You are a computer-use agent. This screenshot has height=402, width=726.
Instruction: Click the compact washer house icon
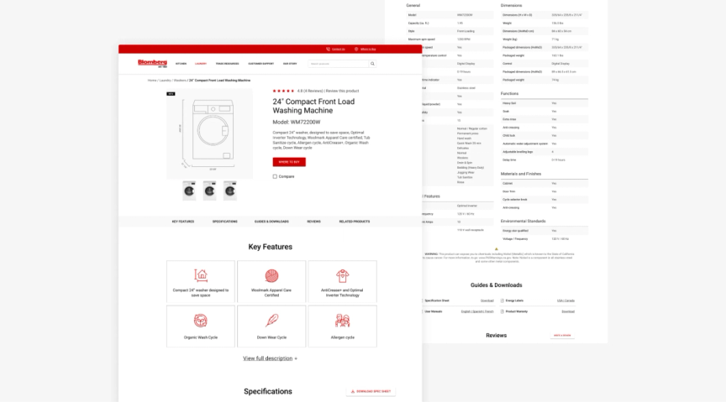(x=201, y=275)
